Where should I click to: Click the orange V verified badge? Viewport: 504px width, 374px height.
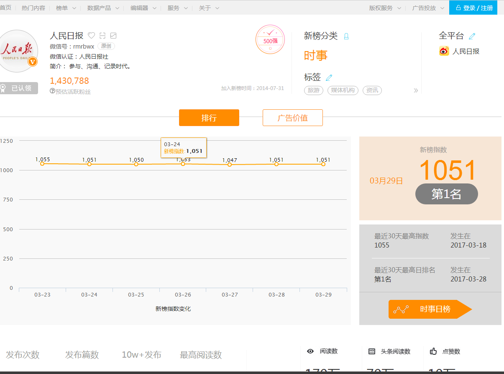32,62
